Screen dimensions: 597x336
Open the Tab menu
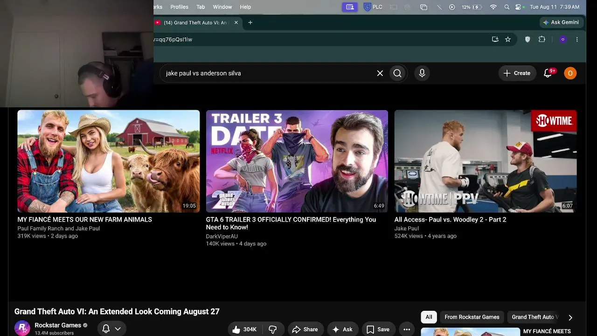[201, 7]
